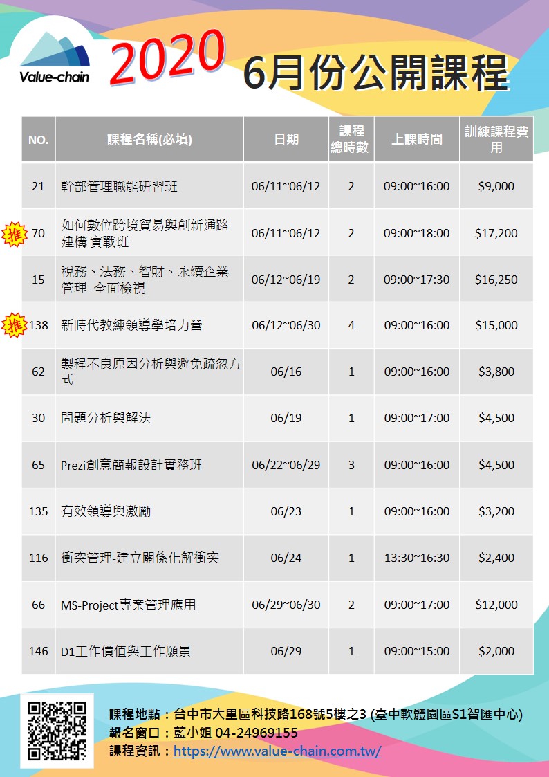
Task: Click the 課程總時數 column header
Action: coord(351,139)
